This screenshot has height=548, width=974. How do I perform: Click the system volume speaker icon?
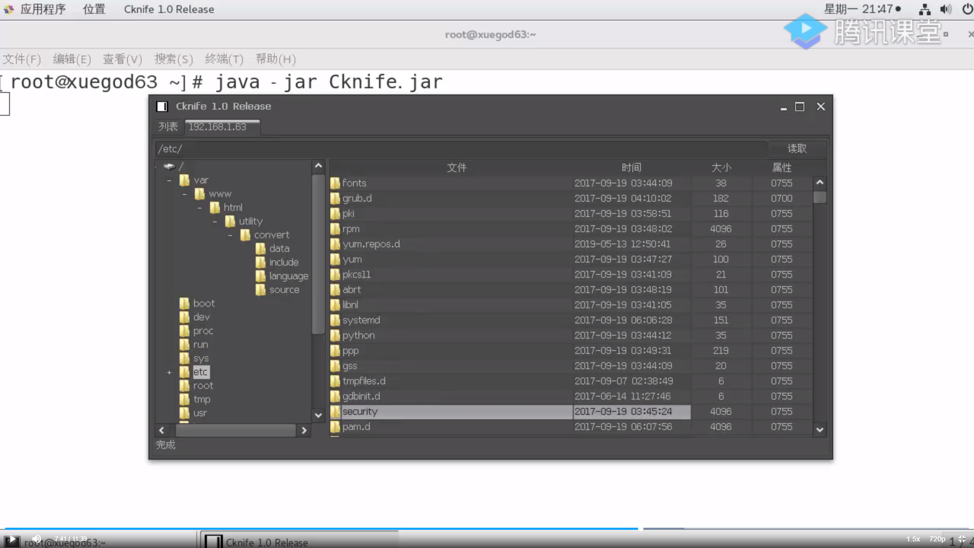pyautogui.click(x=946, y=9)
